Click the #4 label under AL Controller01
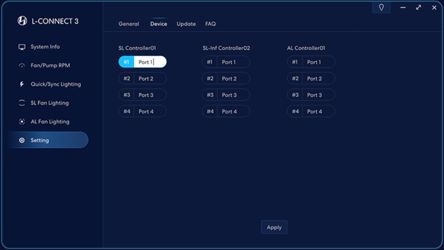Viewport: 444px width, 250px height. [x=295, y=112]
